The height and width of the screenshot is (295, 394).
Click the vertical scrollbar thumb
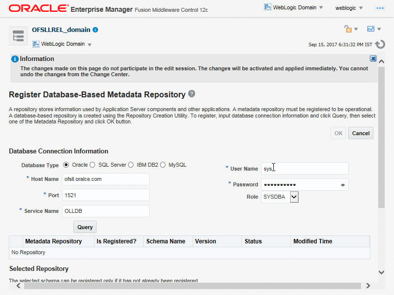pyautogui.click(x=381, y=137)
